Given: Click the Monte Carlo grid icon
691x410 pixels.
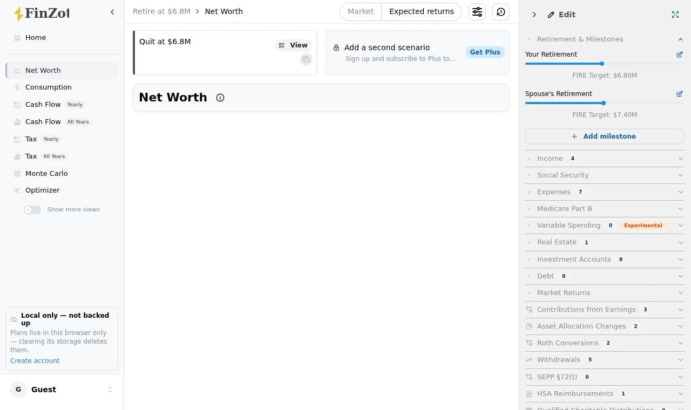Looking at the screenshot, I should [x=17, y=174].
